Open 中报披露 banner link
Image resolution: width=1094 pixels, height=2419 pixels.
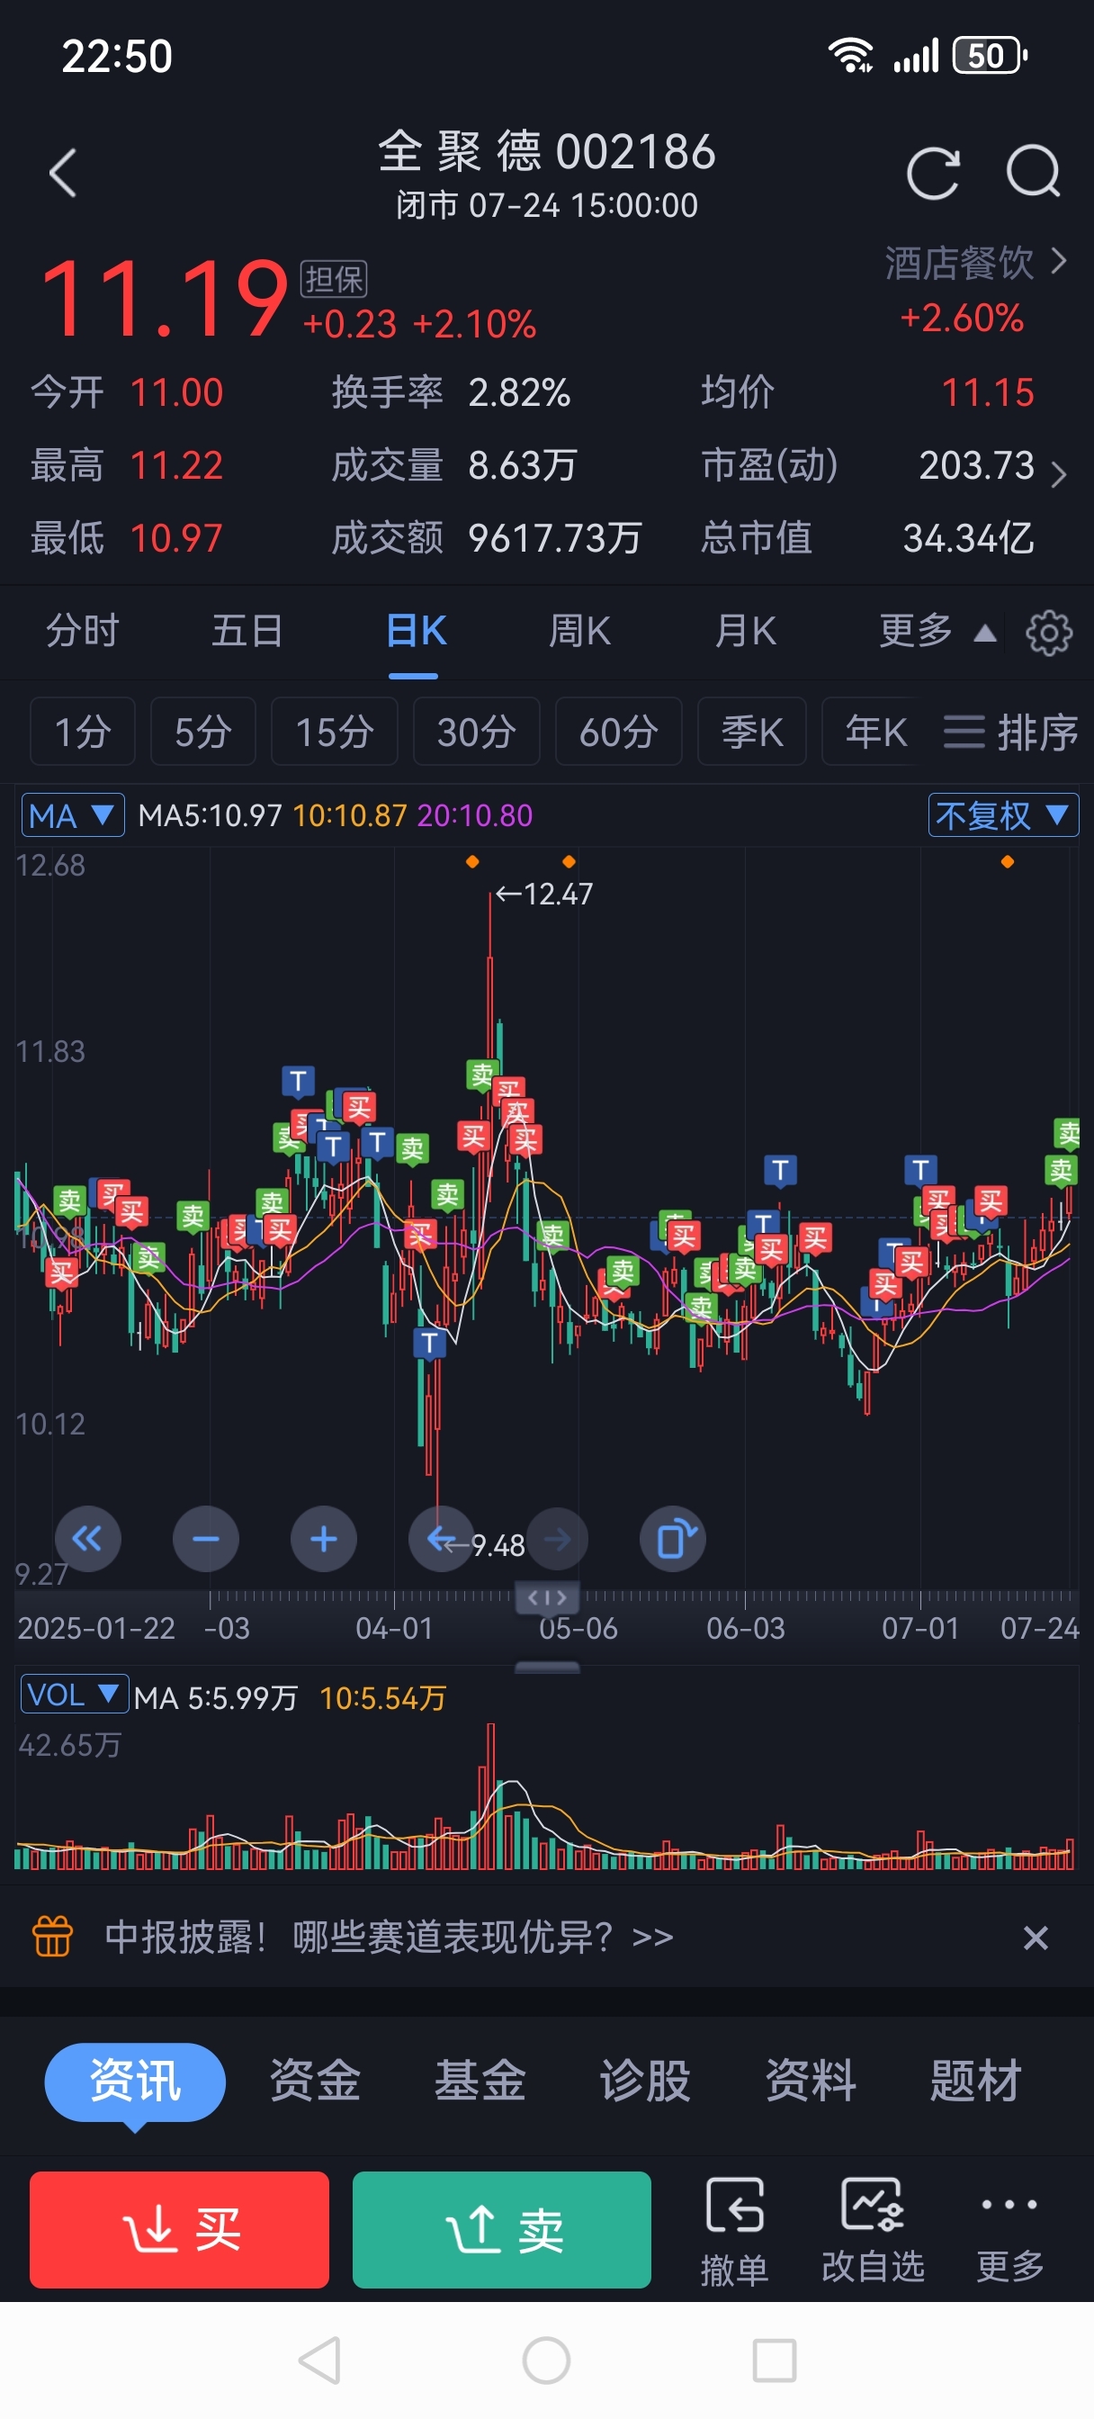[x=389, y=1937]
